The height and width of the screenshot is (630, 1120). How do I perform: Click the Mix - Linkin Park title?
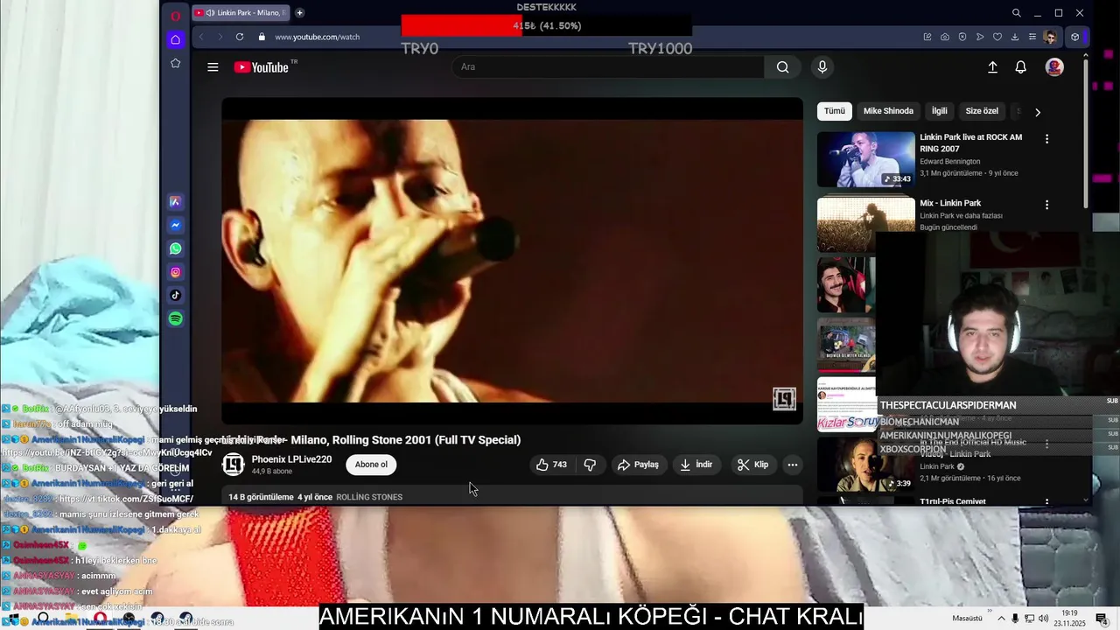tap(950, 203)
